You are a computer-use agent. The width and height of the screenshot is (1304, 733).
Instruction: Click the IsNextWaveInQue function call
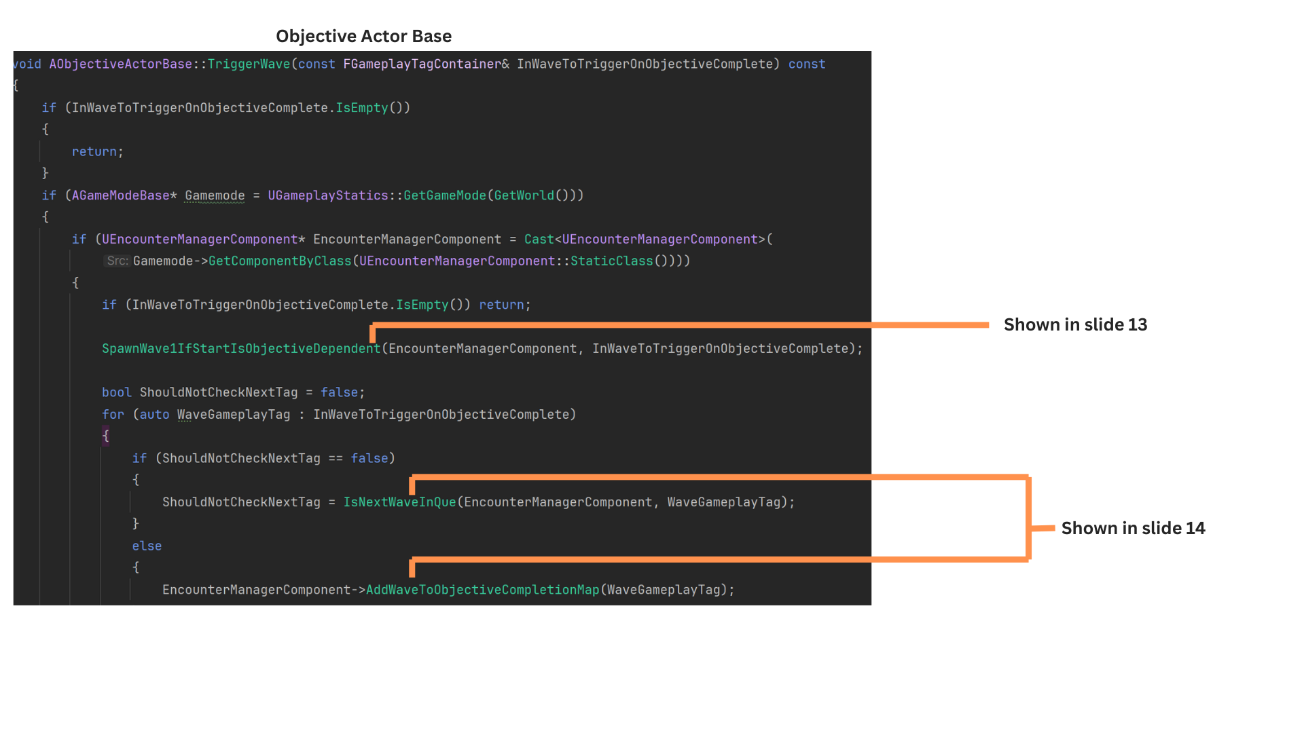coord(399,502)
